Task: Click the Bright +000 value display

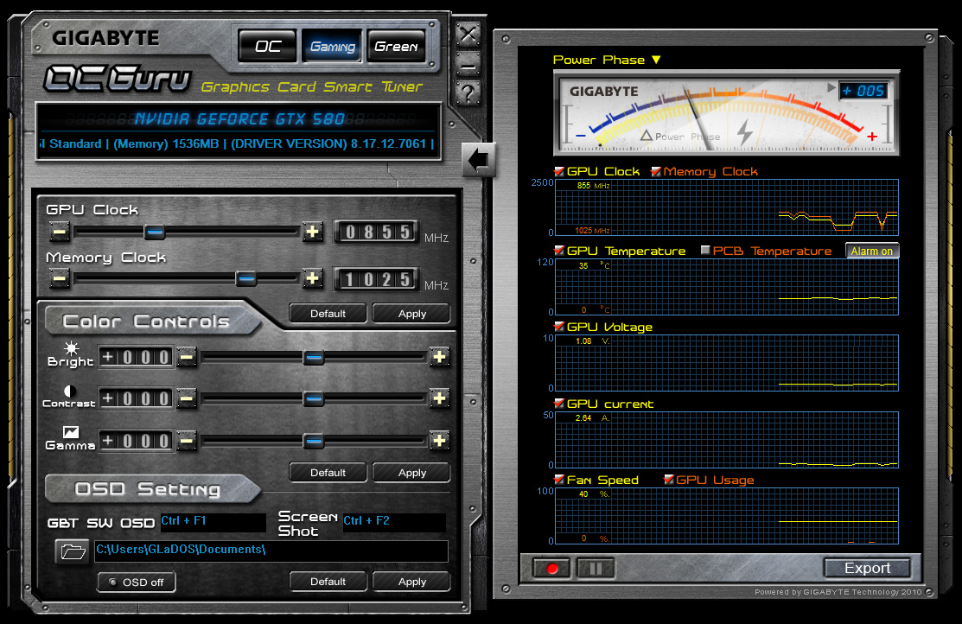Action: (137, 357)
